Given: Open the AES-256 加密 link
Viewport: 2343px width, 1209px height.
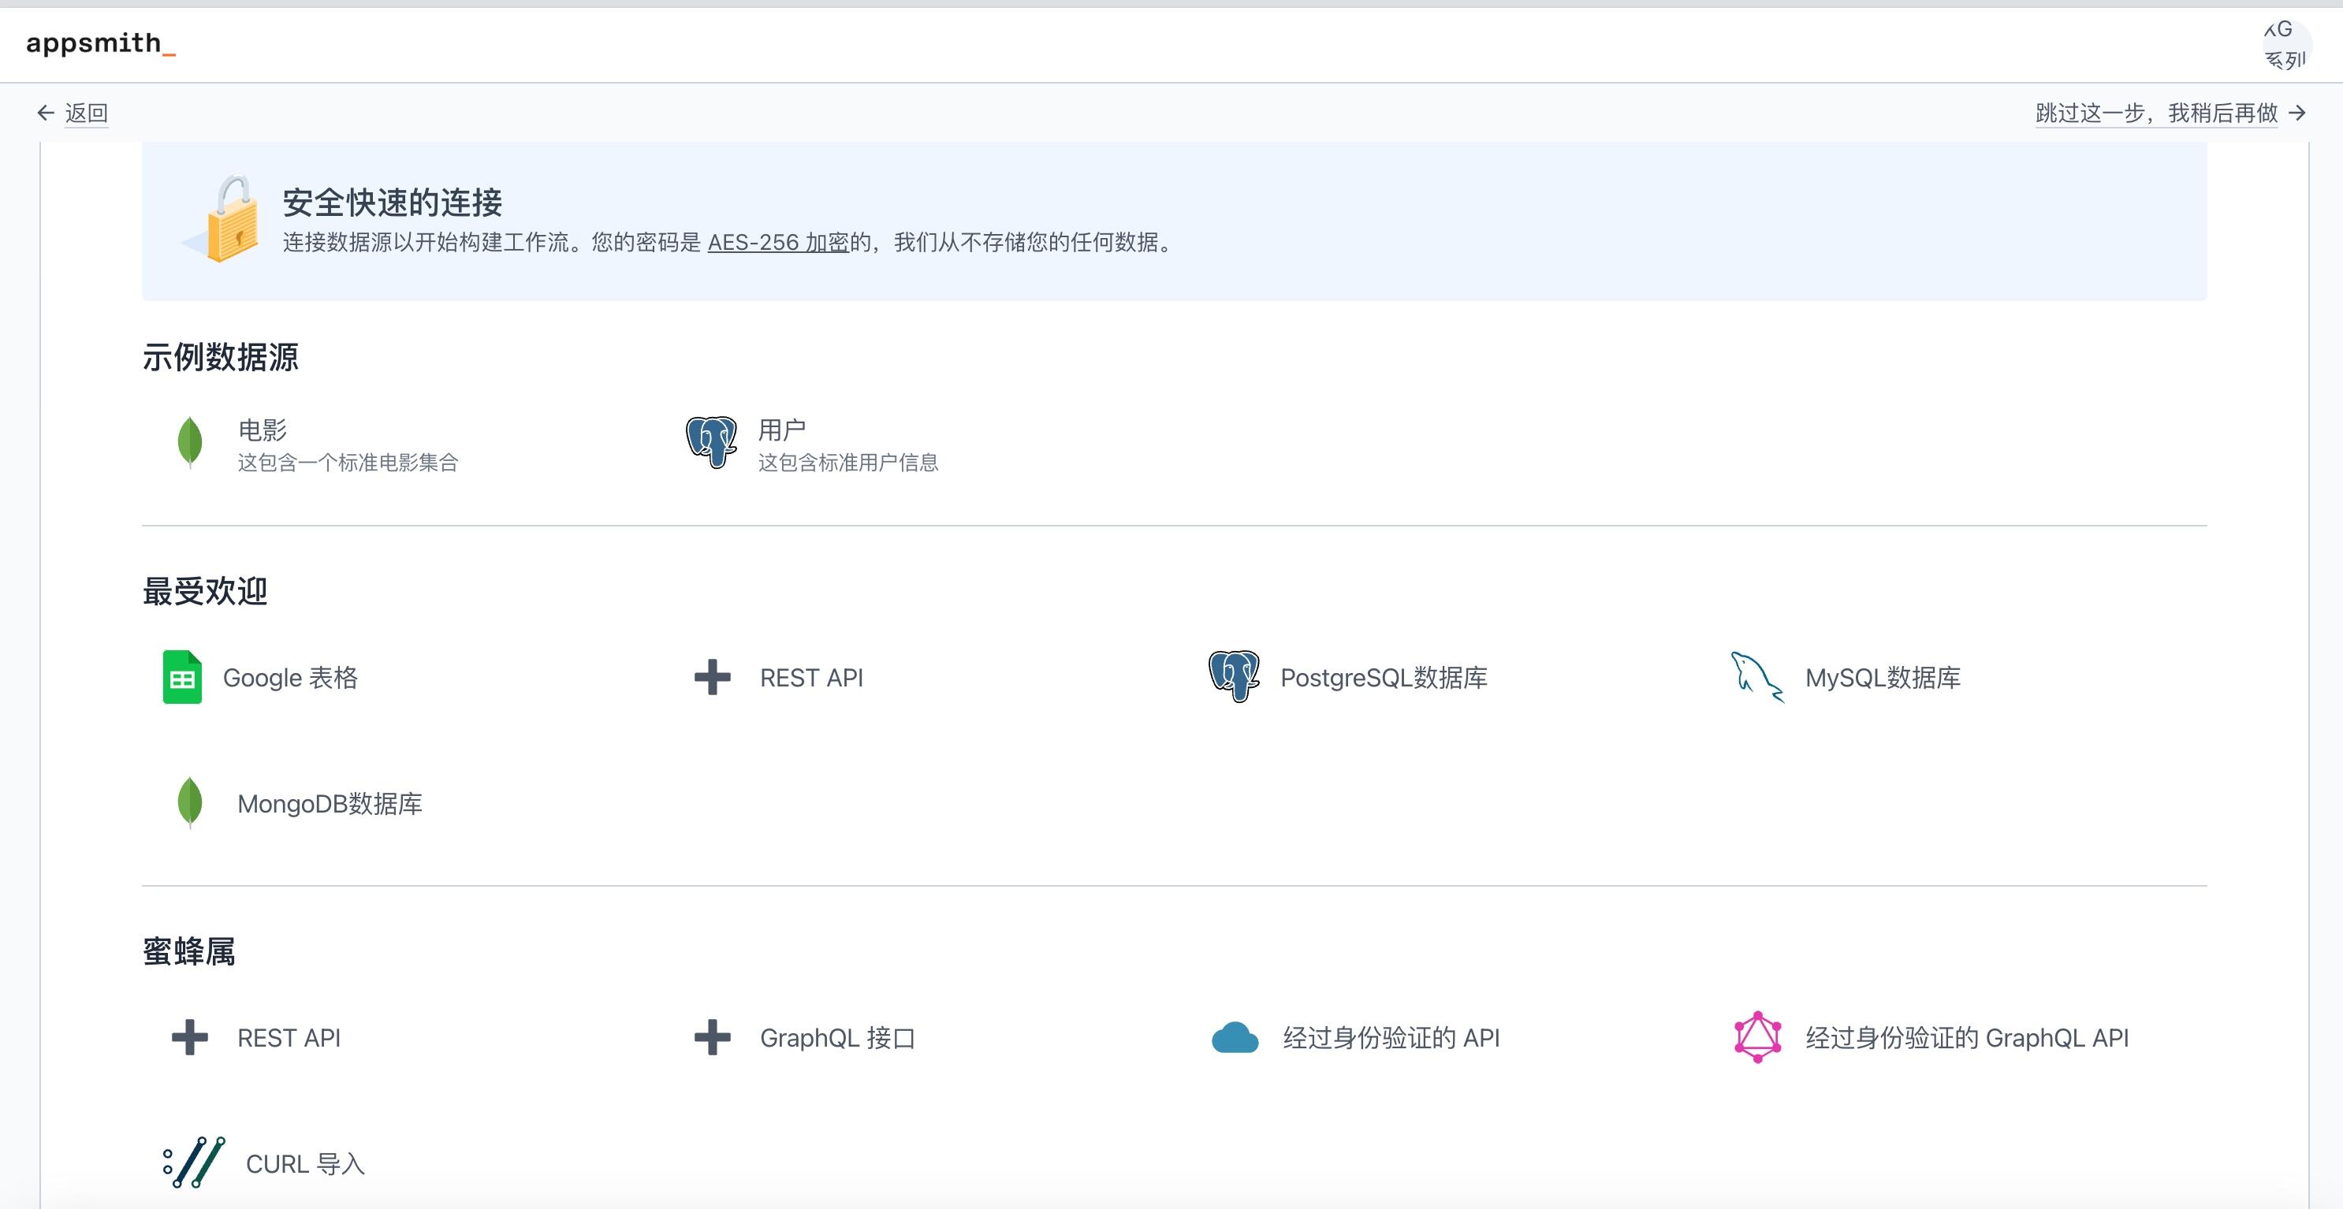Looking at the screenshot, I should 777,243.
